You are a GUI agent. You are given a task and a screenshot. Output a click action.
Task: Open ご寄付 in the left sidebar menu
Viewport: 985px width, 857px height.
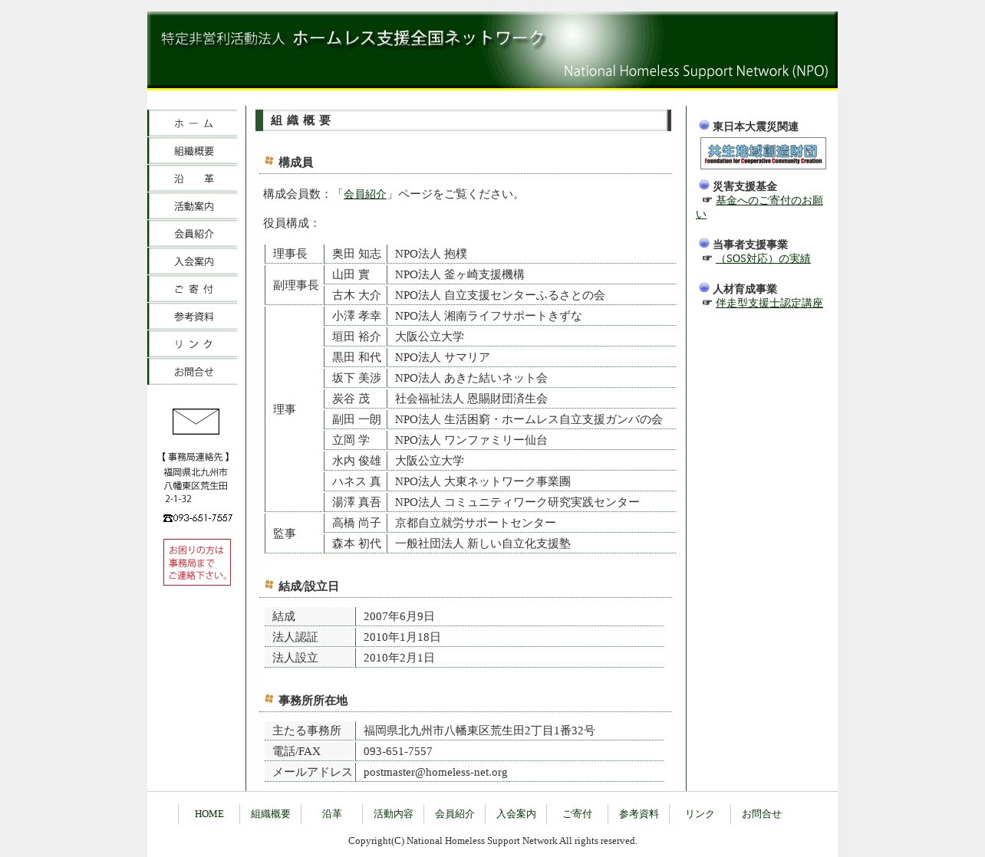(193, 289)
